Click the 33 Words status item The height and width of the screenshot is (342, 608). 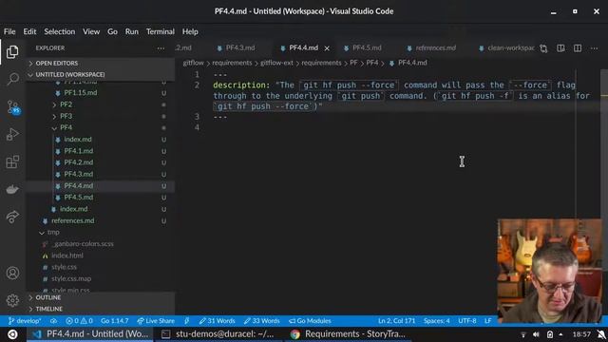[x=262, y=321]
